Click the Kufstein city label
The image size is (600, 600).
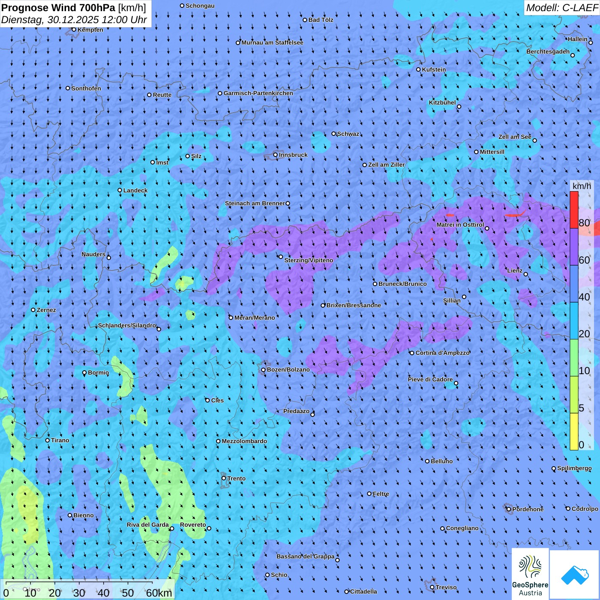pos(434,69)
